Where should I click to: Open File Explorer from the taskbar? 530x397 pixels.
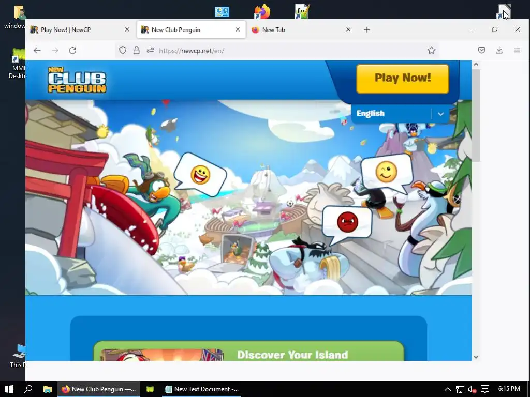click(47, 389)
